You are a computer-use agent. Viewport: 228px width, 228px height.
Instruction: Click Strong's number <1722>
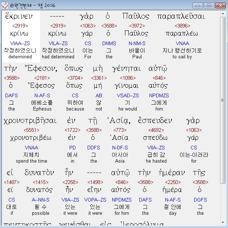[73, 130]
